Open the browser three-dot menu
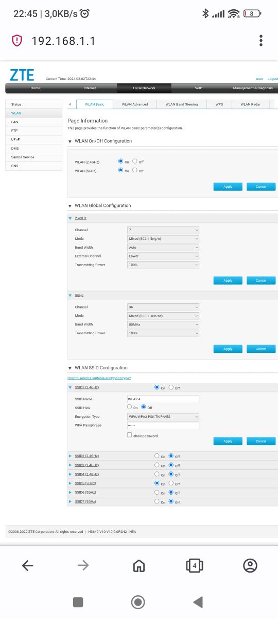Image resolution: width=278 pixels, height=619 pixels. pos(261,40)
